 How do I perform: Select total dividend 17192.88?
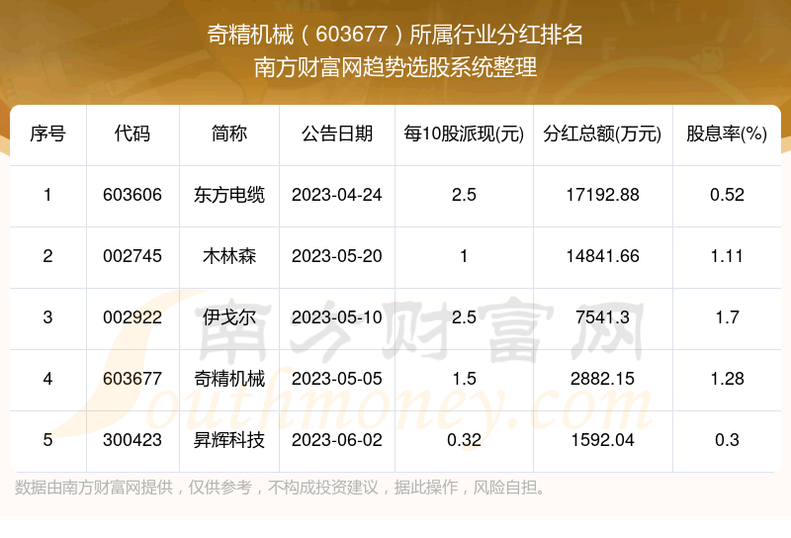(x=602, y=195)
